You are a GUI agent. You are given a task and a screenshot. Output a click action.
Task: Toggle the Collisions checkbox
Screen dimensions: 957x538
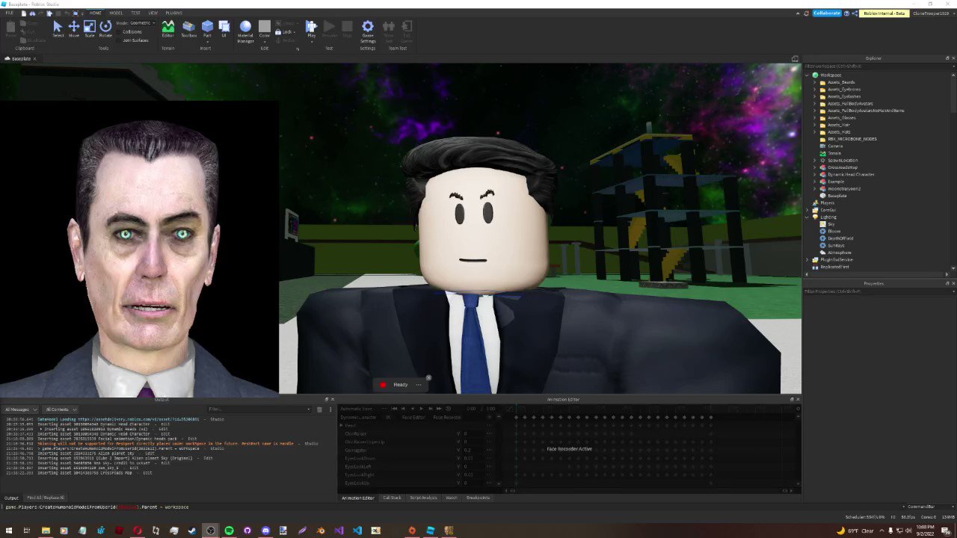pyautogui.click(x=118, y=31)
